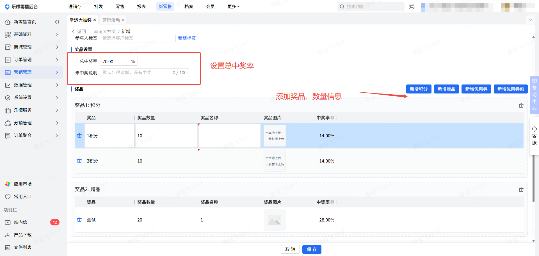539x256 pixels.
Task: Click the 总中奖率 percentage input field
Action: pos(116,61)
